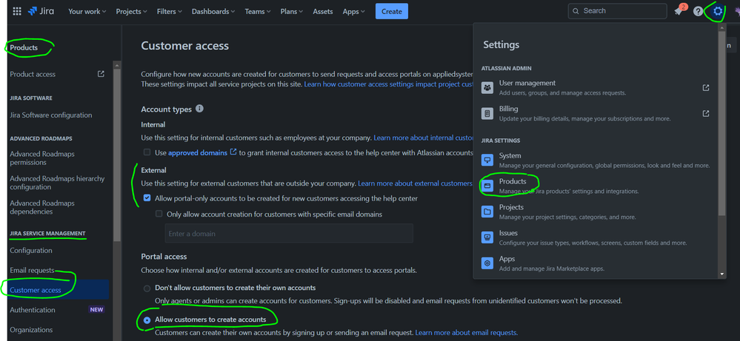Open the Filters dropdown

[x=170, y=11]
